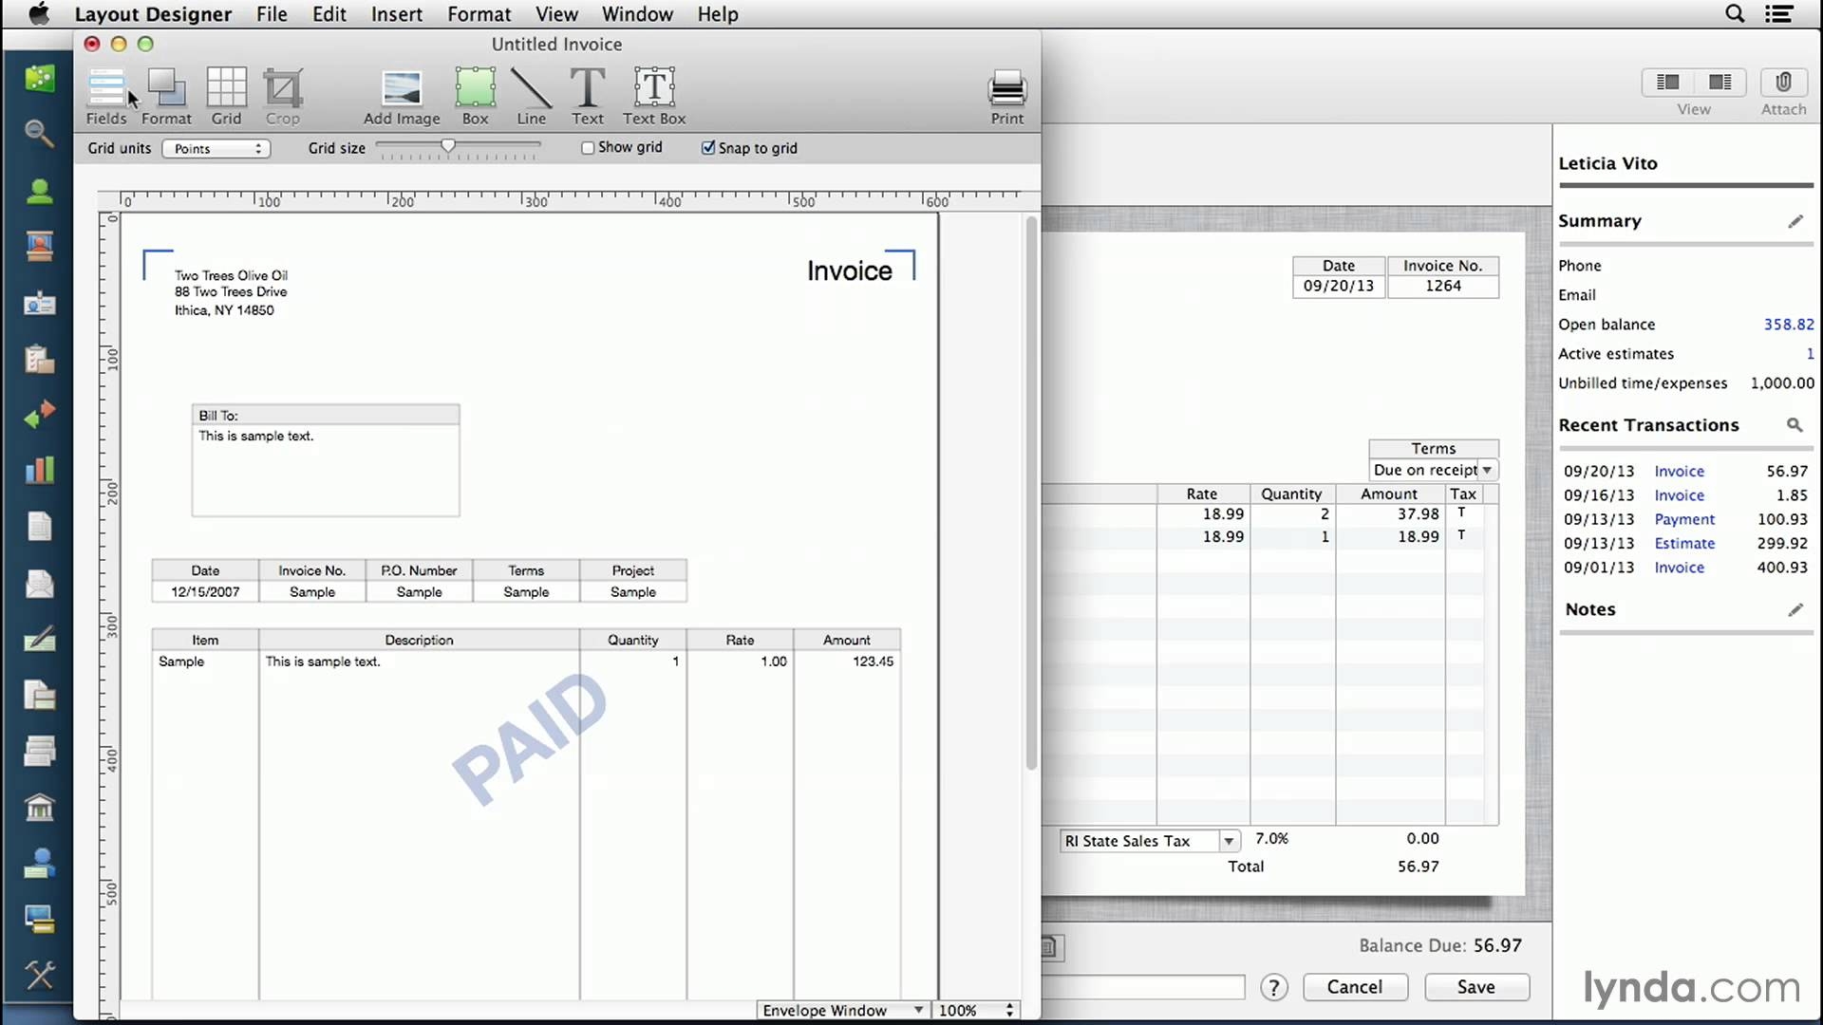Select the Text Box tool
Viewport: 1823px width, 1025px height.
[x=652, y=95]
